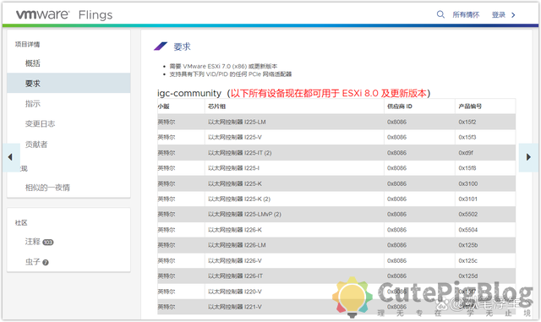Click product ID 0x125d

point(467,276)
